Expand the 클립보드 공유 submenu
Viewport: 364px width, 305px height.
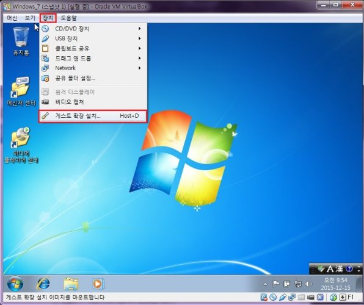click(93, 48)
